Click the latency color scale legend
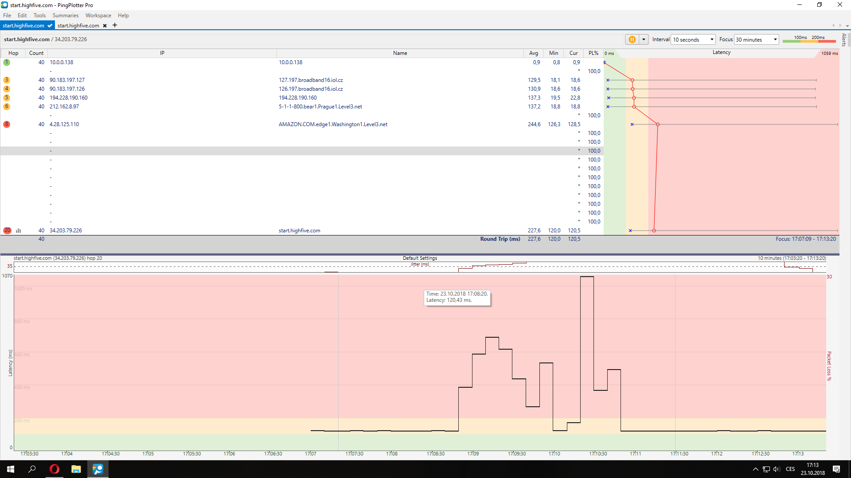The image size is (851, 478). [809, 39]
